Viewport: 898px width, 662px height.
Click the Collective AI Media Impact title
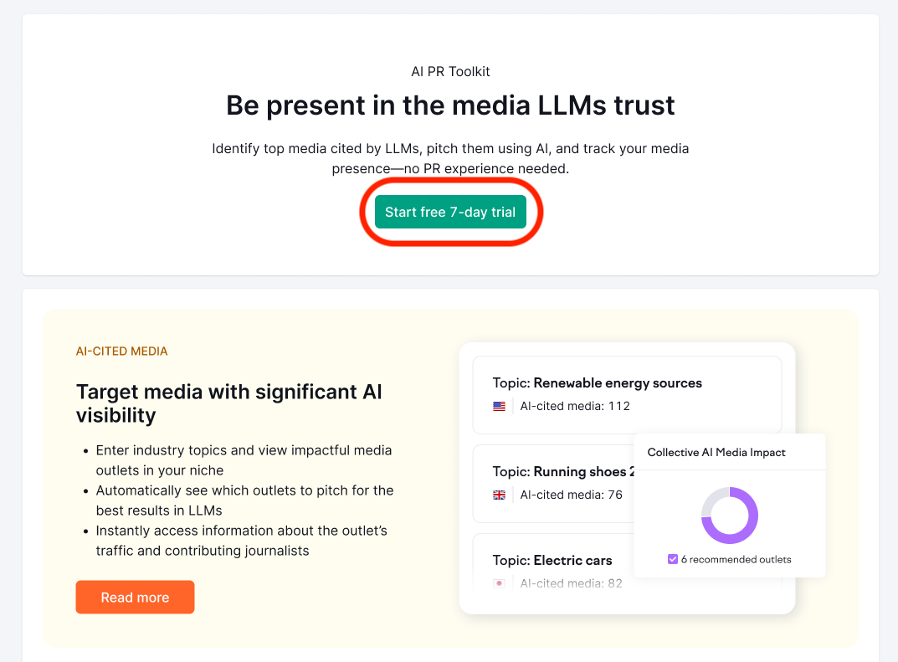click(716, 452)
